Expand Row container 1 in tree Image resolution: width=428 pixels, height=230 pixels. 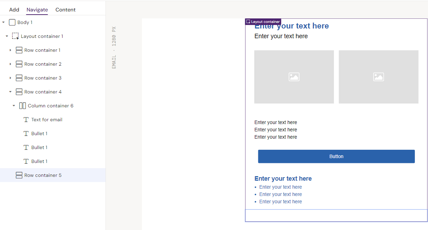pyautogui.click(x=10, y=50)
